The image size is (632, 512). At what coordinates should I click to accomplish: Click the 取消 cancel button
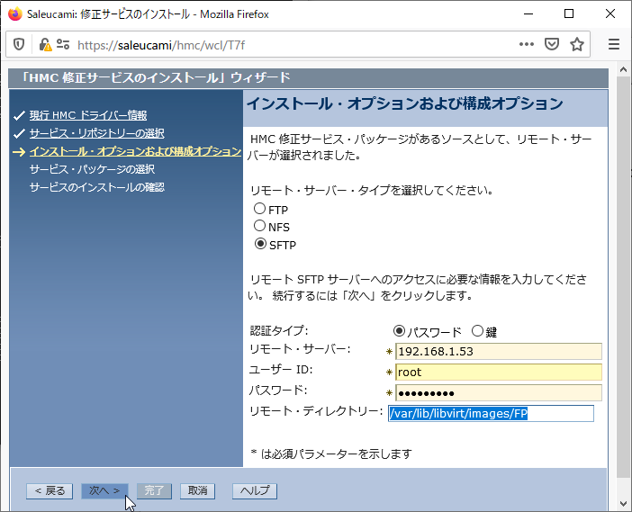click(x=198, y=490)
